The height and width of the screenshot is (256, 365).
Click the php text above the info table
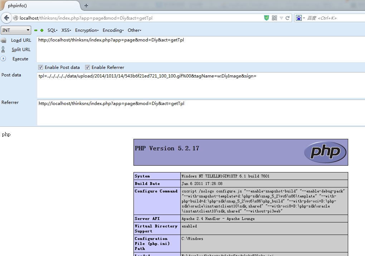6,135
